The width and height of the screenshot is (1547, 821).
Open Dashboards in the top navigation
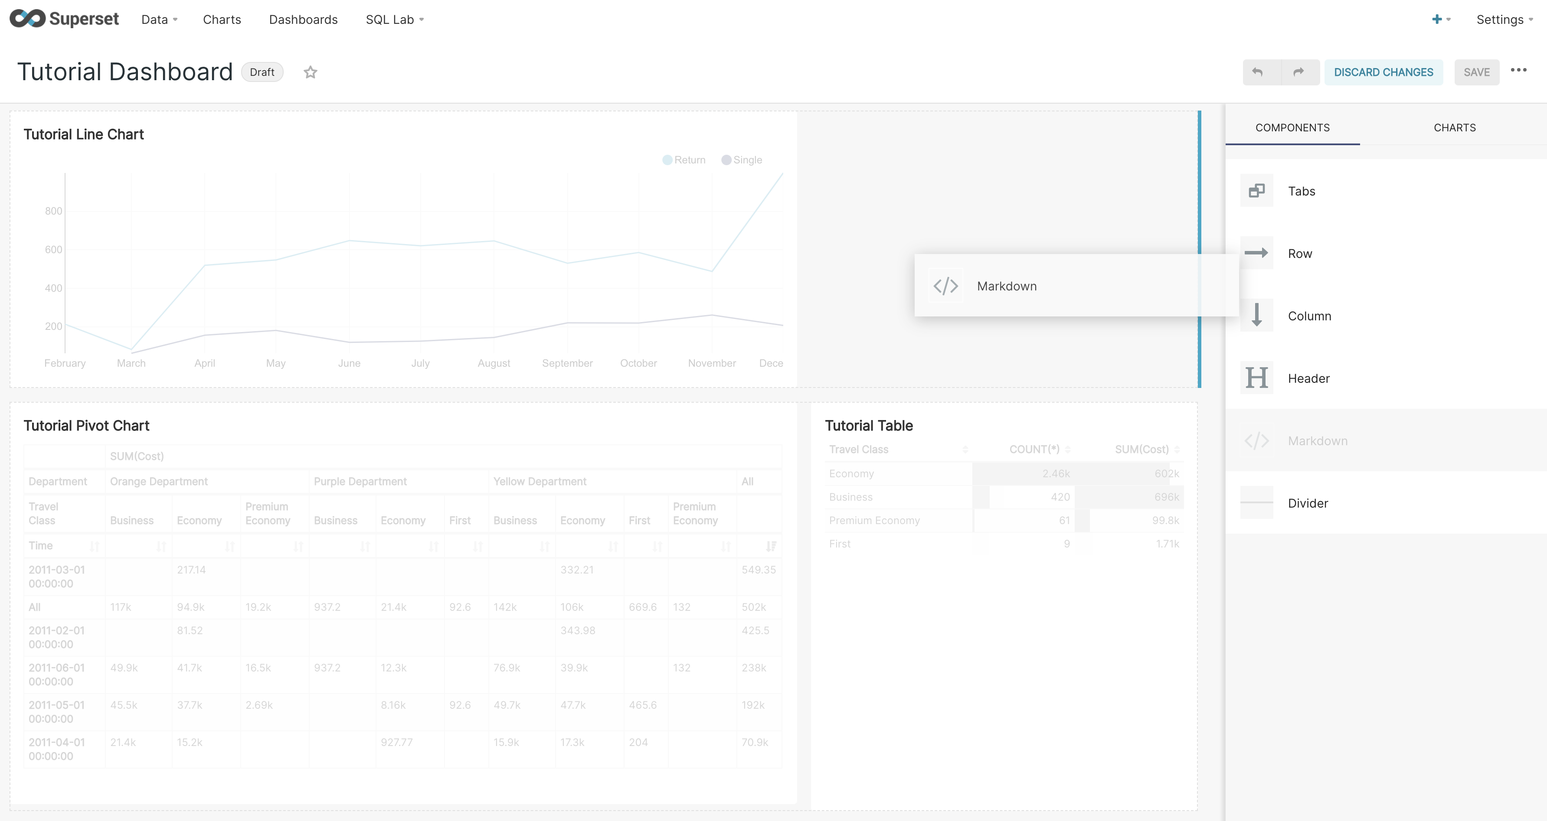pyautogui.click(x=303, y=19)
